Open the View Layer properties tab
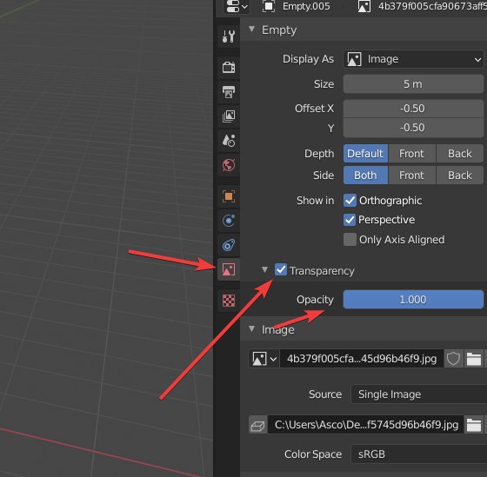 click(229, 116)
